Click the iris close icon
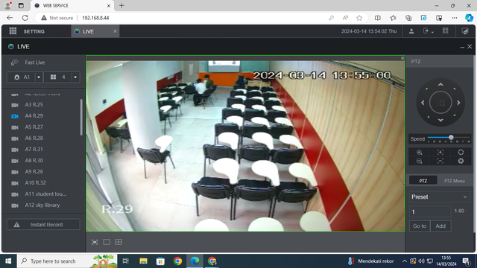The width and height of the screenshot is (477, 268). pyautogui.click(x=461, y=161)
